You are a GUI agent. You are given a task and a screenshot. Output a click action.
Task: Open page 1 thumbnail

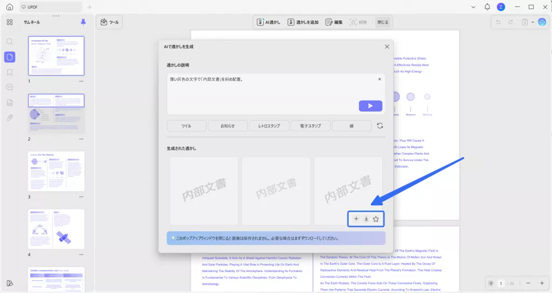[x=56, y=55]
